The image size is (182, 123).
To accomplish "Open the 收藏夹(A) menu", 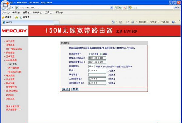I will [37, 12].
